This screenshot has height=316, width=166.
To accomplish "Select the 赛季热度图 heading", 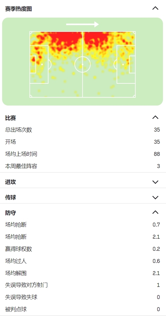I will [18, 9].
